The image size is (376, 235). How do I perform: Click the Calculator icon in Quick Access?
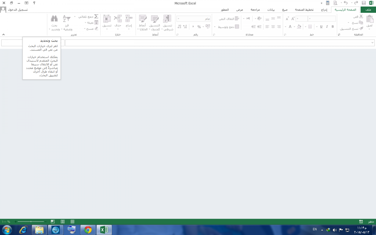(x=328, y=3)
